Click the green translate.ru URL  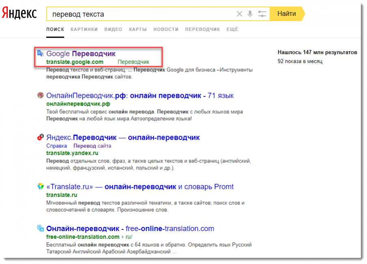coord(62,195)
